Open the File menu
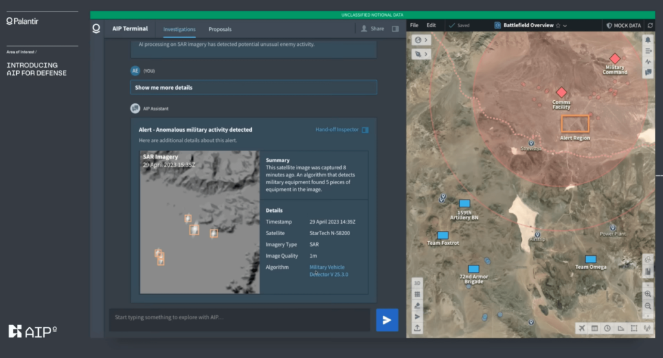Image resolution: width=663 pixels, height=358 pixels. tap(414, 26)
